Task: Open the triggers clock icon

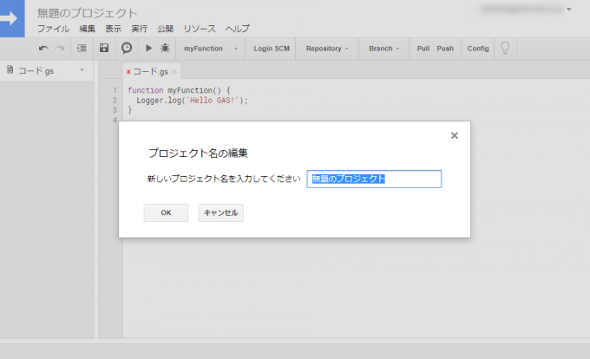Action: [x=127, y=48]
